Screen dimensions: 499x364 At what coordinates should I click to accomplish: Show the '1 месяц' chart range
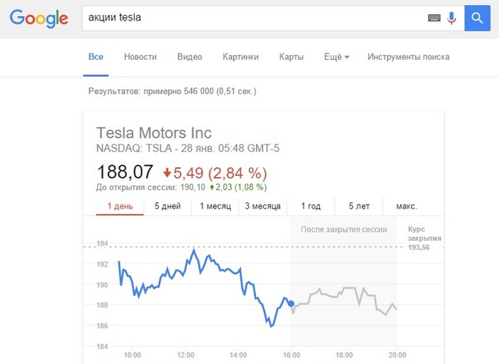coord(215,207)
